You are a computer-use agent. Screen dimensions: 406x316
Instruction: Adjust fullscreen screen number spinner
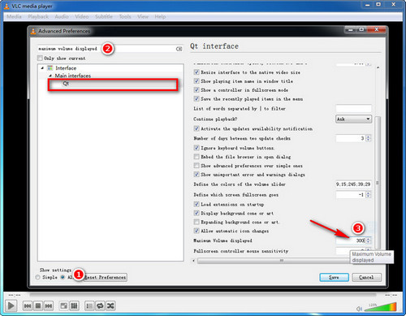368,195
